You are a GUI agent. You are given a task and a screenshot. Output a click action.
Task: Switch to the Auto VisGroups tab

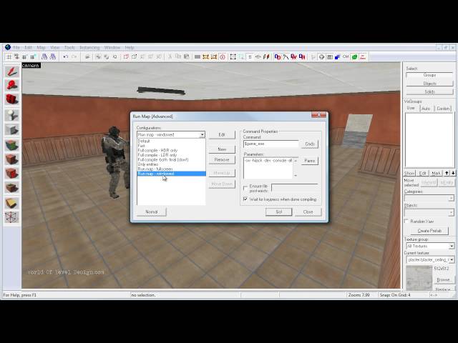(x=426, y=109)
